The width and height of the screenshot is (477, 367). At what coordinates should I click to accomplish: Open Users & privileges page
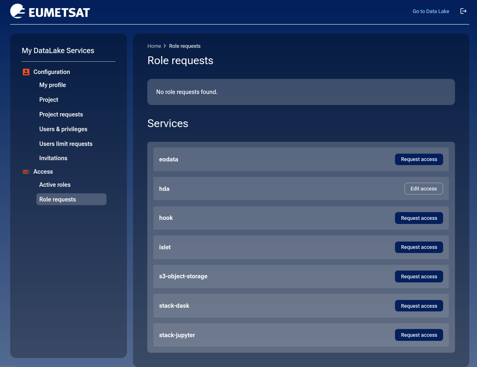(63, 129)
